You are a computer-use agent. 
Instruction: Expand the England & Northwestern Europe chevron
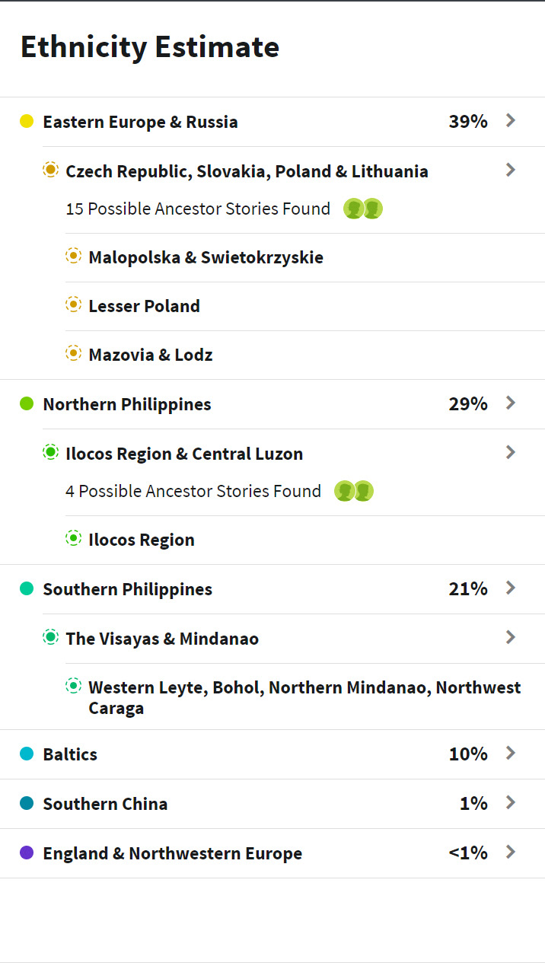click(x=511, y=852)
